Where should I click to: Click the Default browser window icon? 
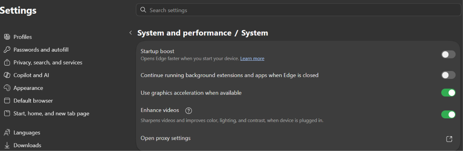point(7,101)
